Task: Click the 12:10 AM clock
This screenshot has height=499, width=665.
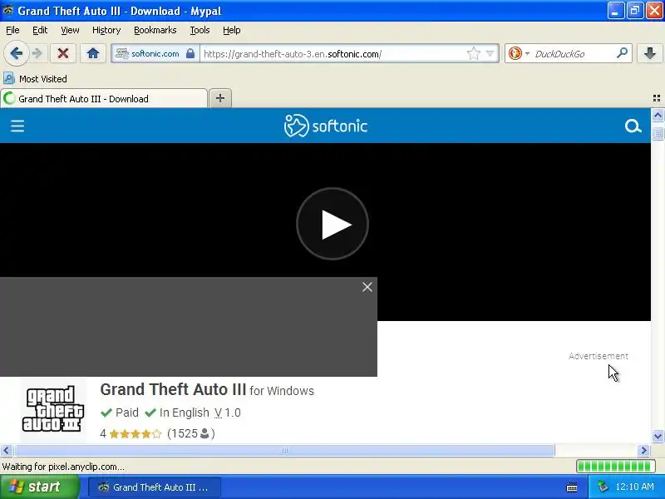Action: point(634,487)
